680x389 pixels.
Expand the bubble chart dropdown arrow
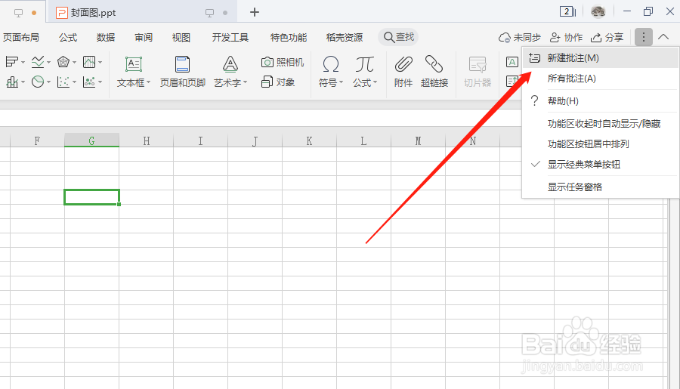[100, 82]
